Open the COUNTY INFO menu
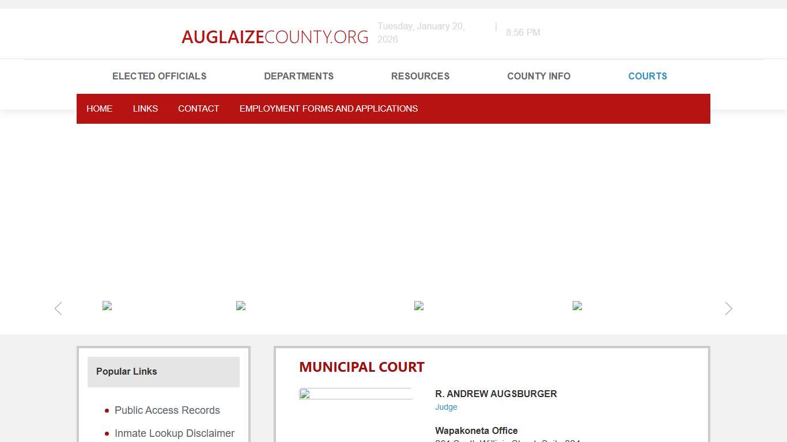787x442 pixels. click(538, 76)
